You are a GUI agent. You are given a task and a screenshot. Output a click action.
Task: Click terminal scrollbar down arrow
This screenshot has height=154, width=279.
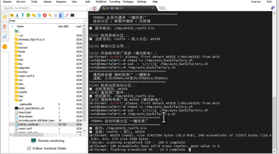tap(274, 151)
